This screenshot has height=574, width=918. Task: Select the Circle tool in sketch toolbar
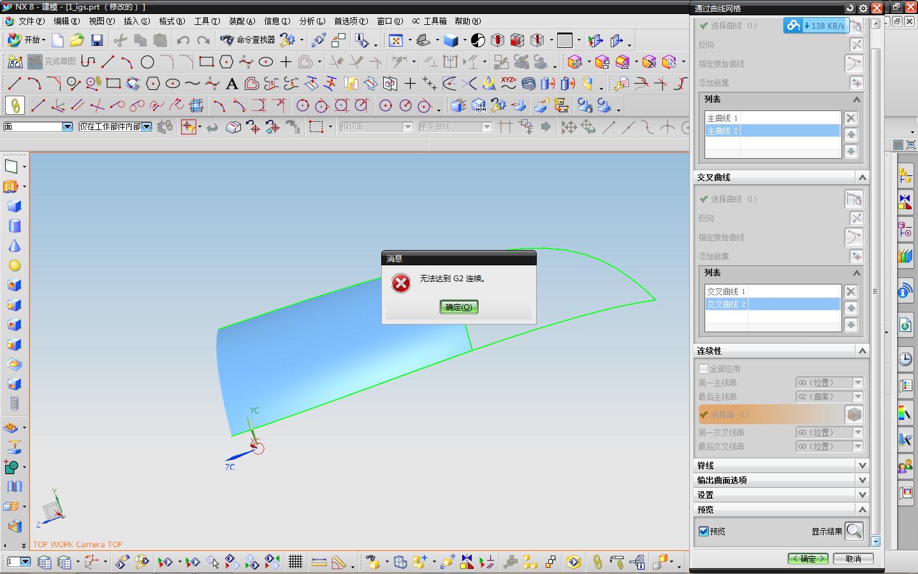click(x=147, y=62)
